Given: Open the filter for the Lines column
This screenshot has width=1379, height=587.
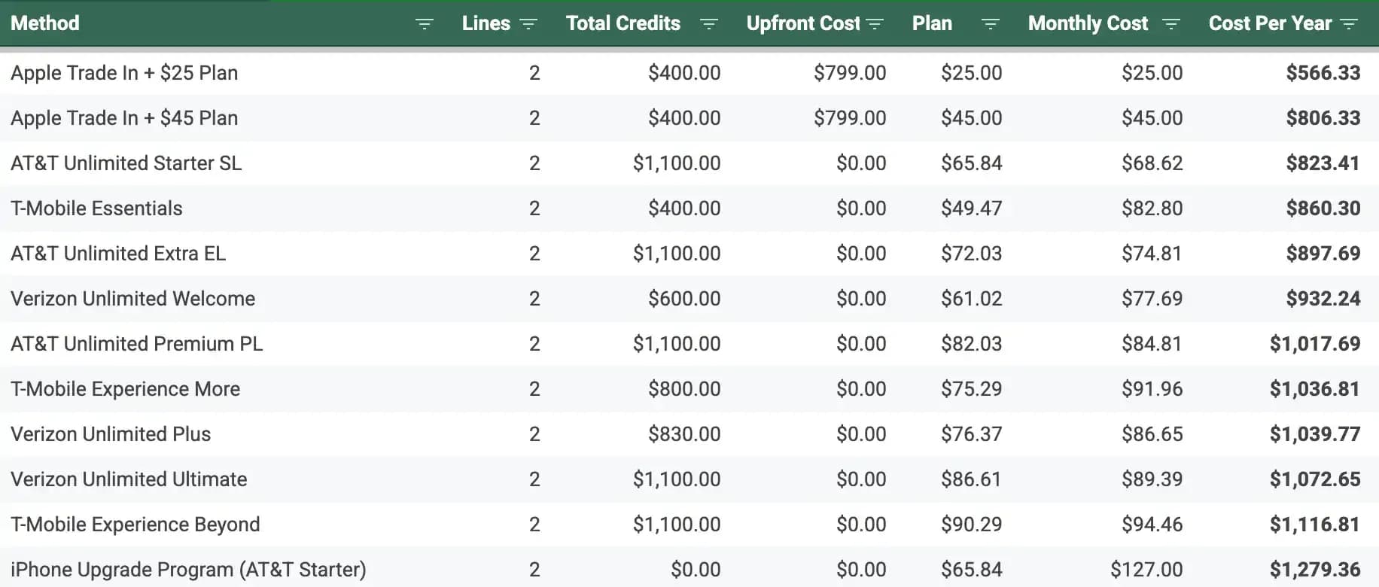Looking at the screenshot, I should (x=528, y=23).
